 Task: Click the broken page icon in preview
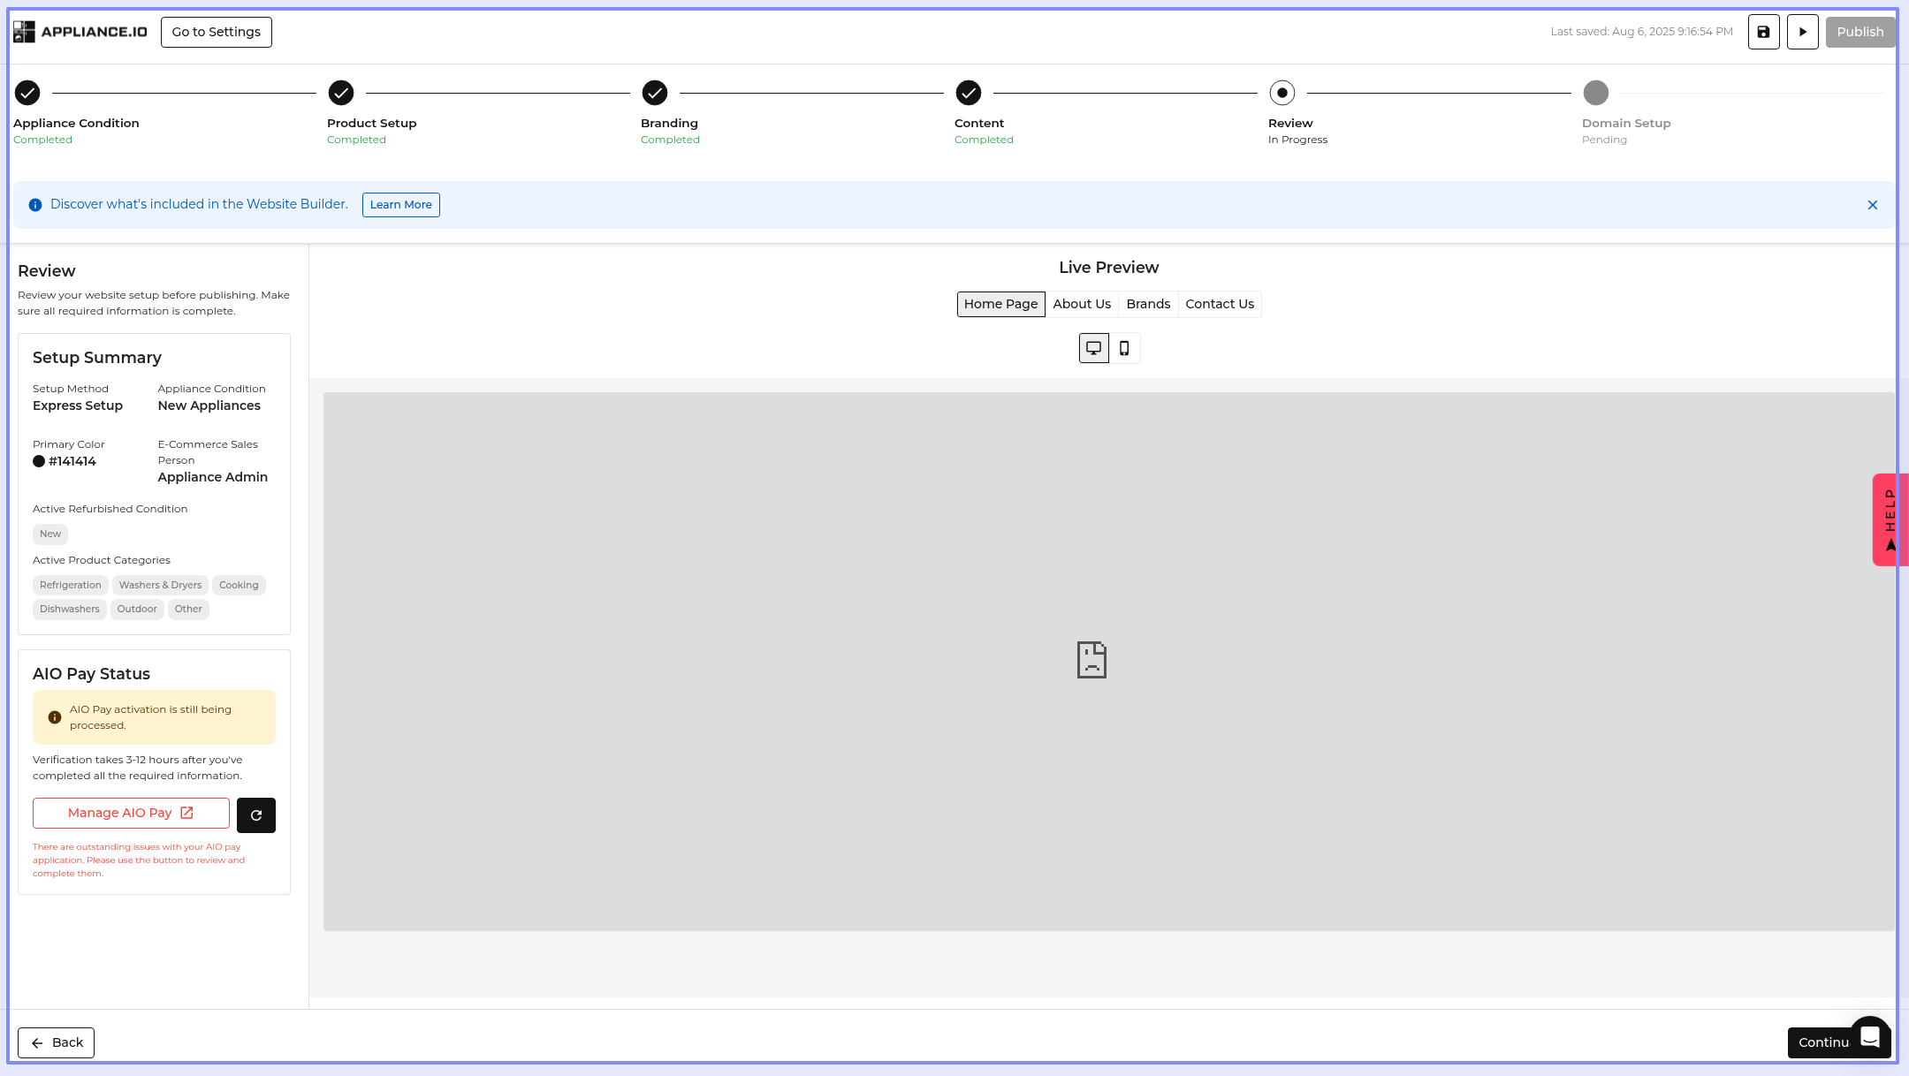(x=1091, y=660)
